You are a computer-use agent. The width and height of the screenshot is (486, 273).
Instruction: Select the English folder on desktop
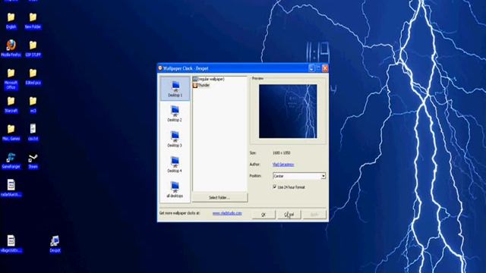click(11, 21)
